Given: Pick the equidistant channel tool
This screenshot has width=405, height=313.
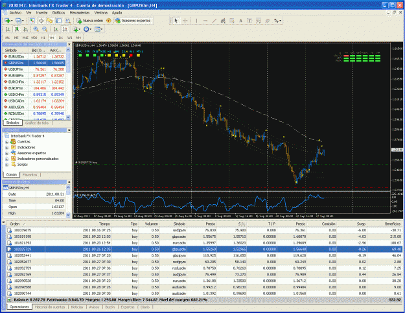Looking at the screenshot, I should (223, 21).
